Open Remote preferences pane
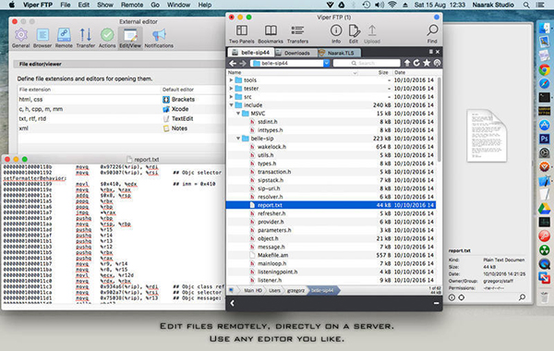 64,38
